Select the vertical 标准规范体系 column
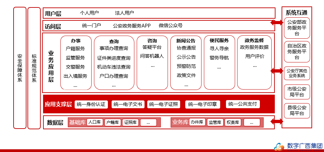 tap(34, 68)
